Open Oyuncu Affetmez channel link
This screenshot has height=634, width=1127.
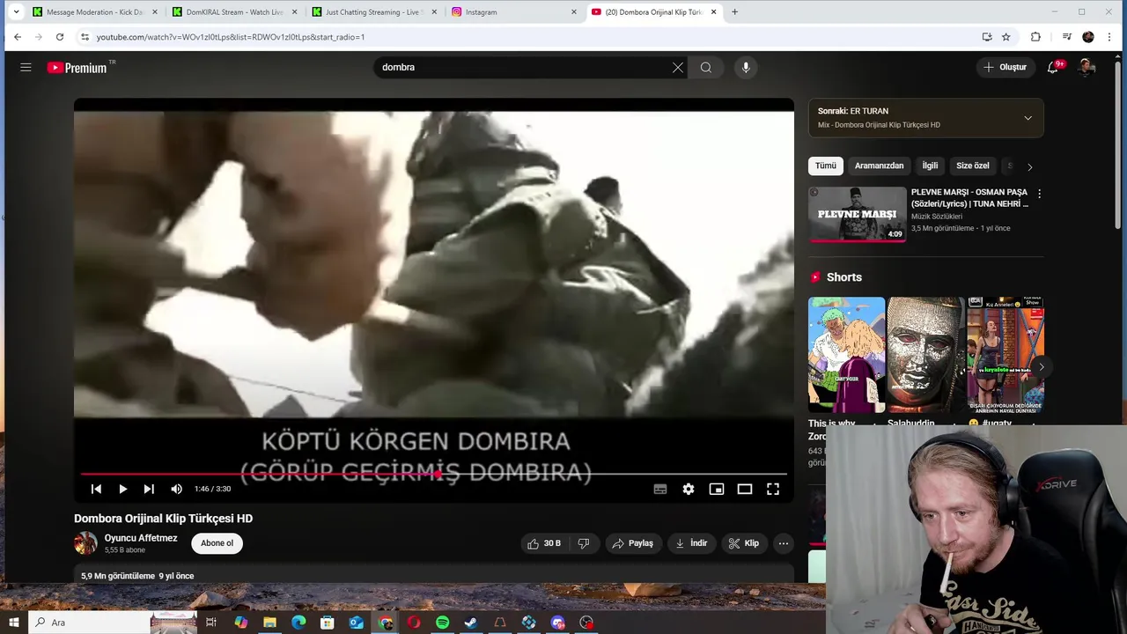[x=141, y=538]
